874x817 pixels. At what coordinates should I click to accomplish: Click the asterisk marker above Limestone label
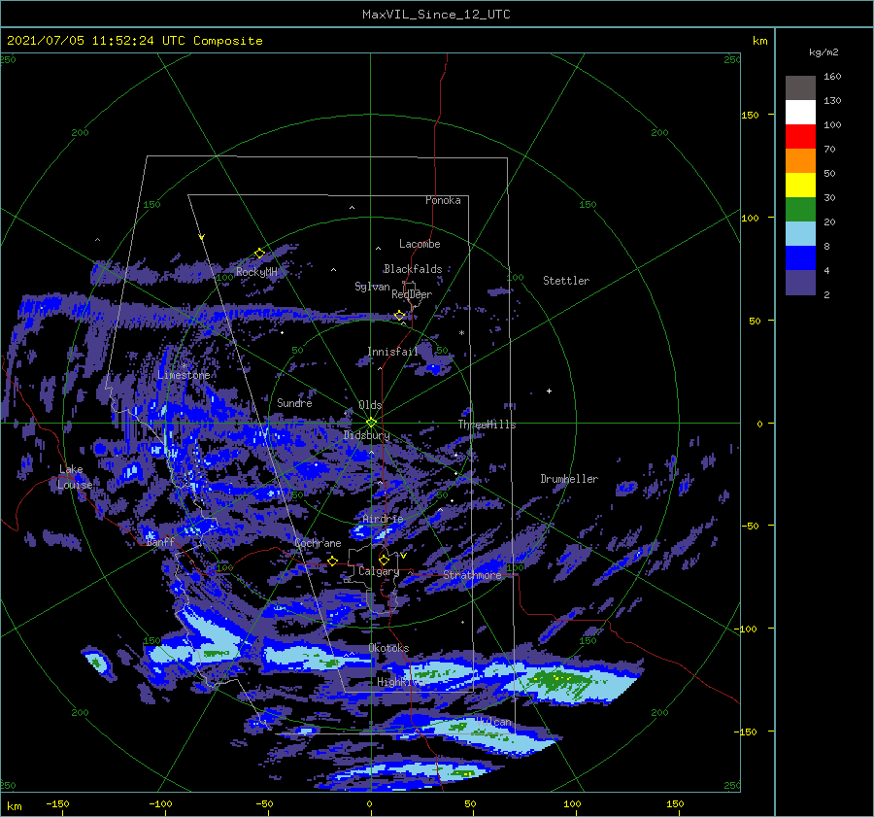coord(184,365)
